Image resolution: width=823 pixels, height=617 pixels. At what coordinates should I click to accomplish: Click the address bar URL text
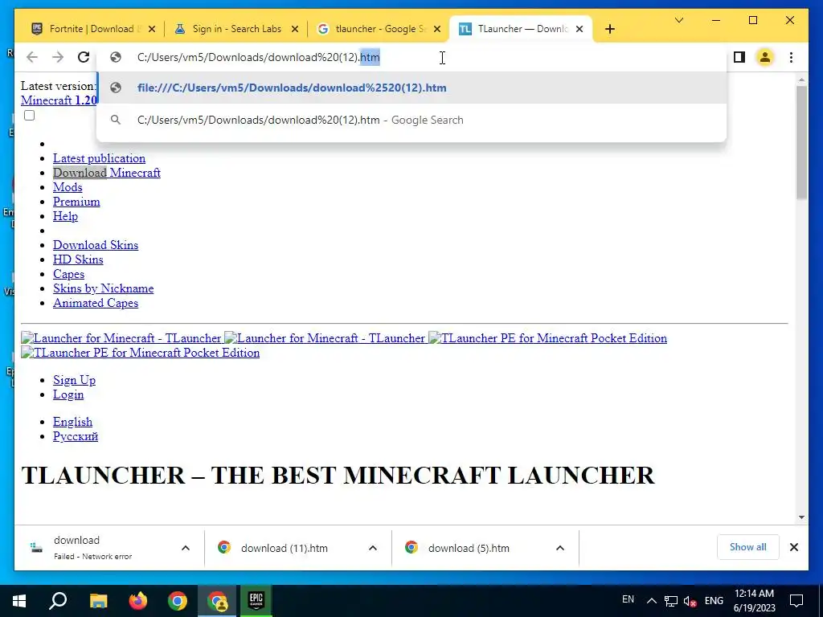point(258,57)
